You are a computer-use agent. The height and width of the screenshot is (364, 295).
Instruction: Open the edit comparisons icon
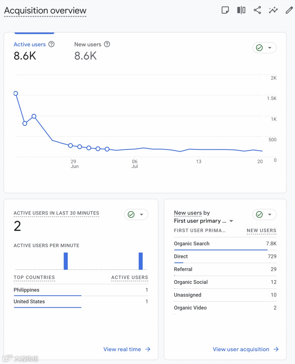[241, 10]
